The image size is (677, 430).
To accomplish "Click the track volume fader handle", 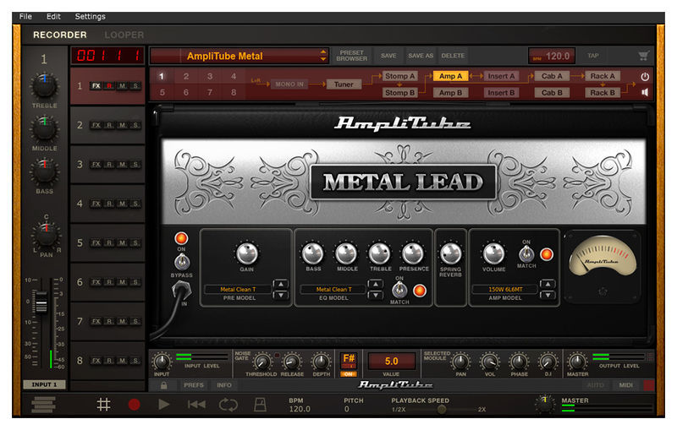I will [41, 302].
